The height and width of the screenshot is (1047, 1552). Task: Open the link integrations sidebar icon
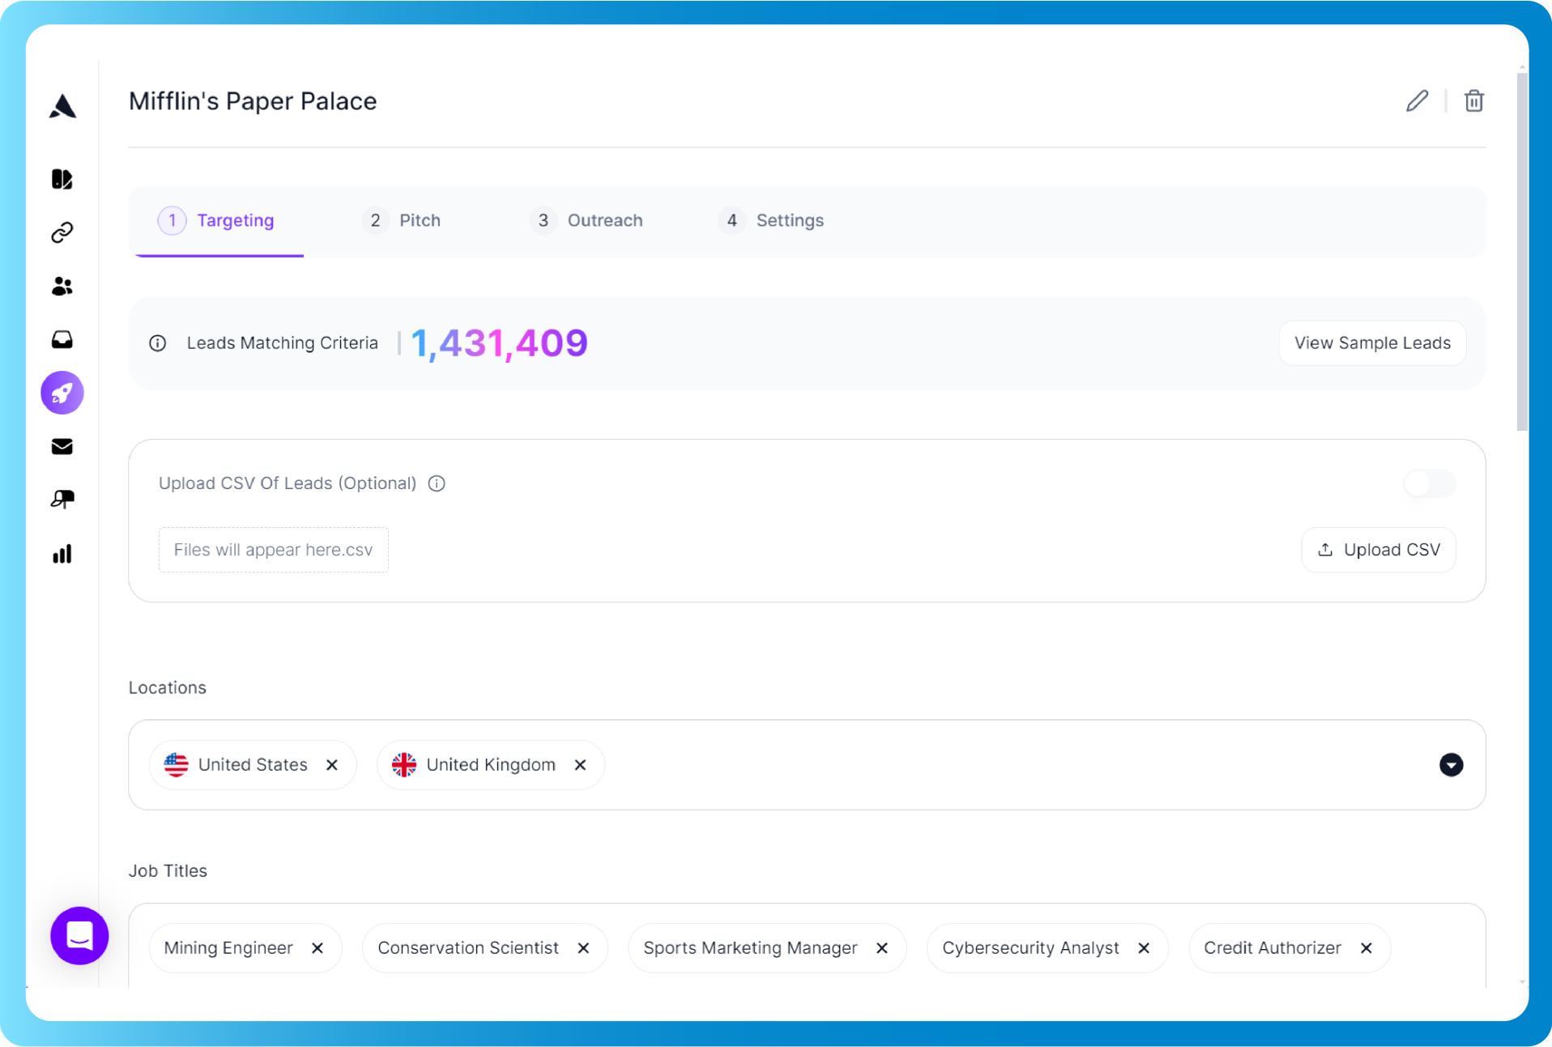(x=62, y=233)
